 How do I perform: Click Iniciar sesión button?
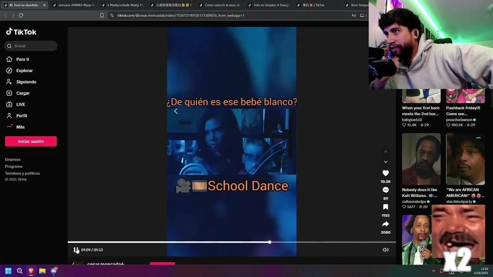31,141
